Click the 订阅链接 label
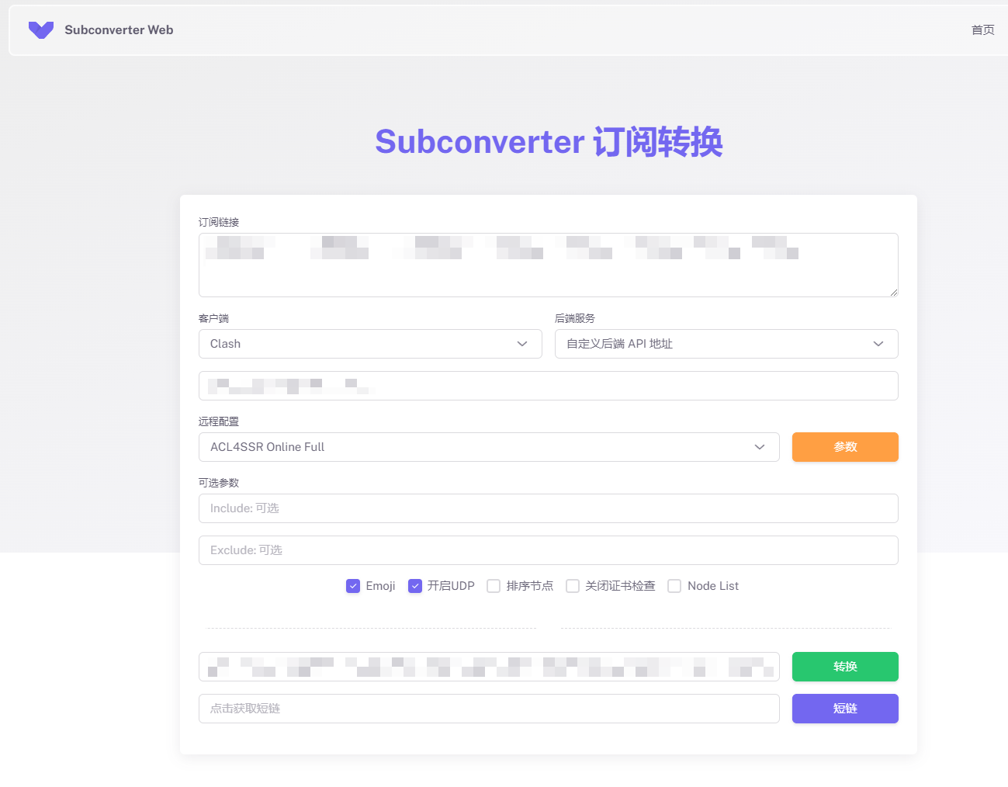The height and width of the screenshot is (787, 1008). (219, 222)
